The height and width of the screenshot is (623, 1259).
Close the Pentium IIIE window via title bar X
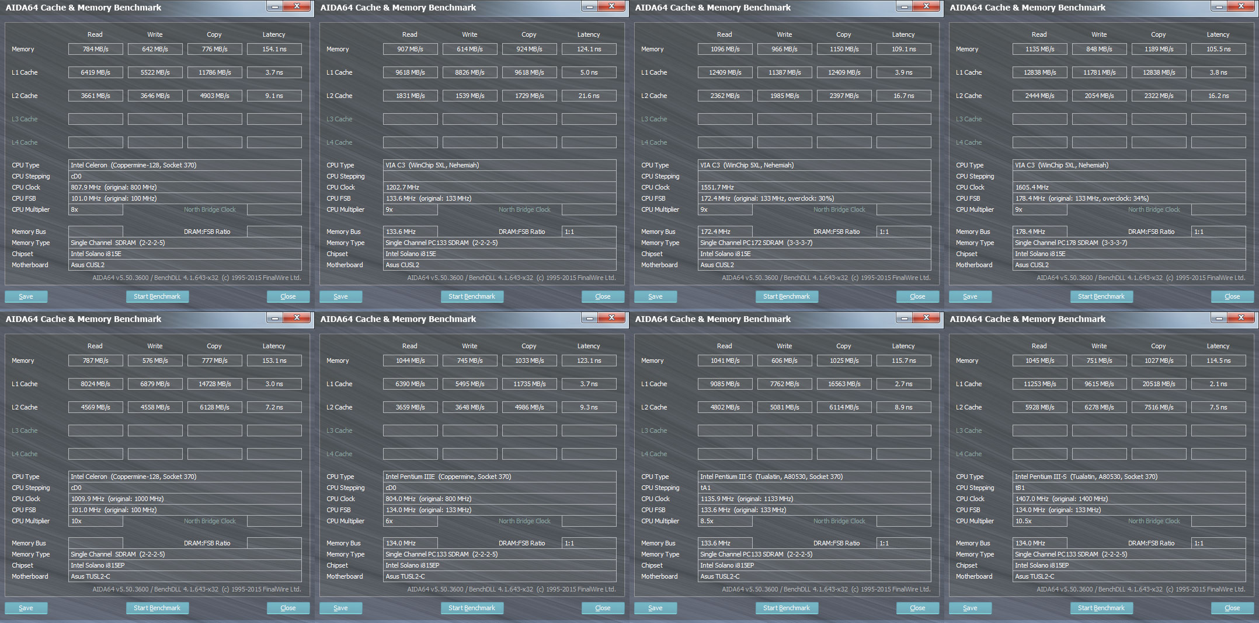click(x=611, y=318)
